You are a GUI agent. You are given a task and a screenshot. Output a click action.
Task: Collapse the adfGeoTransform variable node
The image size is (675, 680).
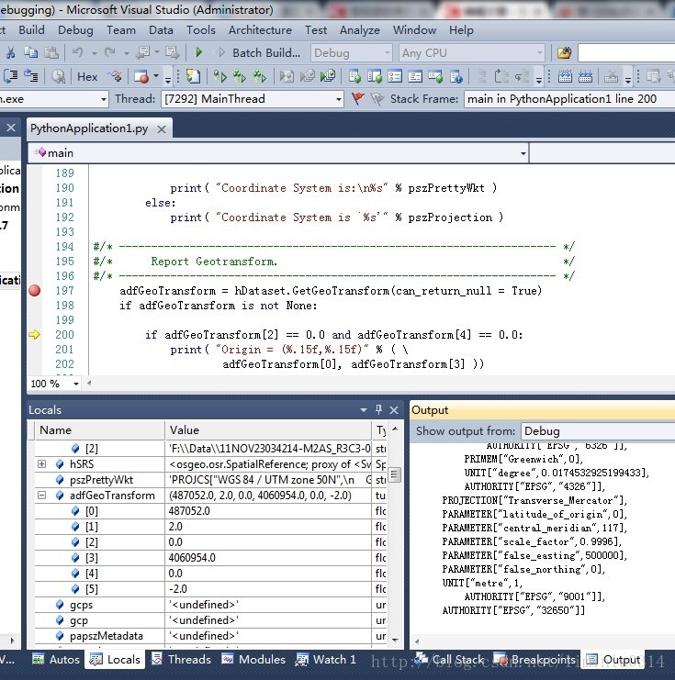click(x=42, y=496)
